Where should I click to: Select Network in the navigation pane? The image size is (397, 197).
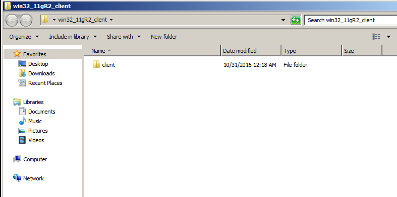tap(33, 178)
